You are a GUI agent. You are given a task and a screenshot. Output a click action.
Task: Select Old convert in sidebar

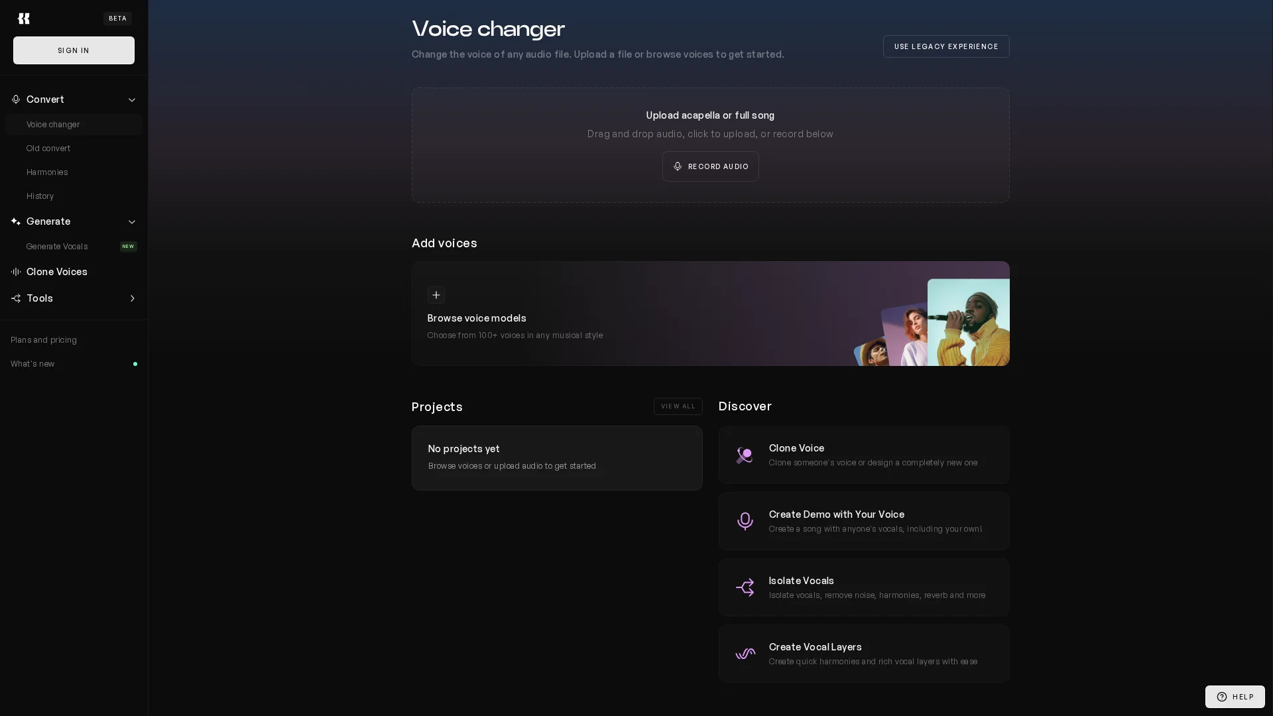[48, 149]
